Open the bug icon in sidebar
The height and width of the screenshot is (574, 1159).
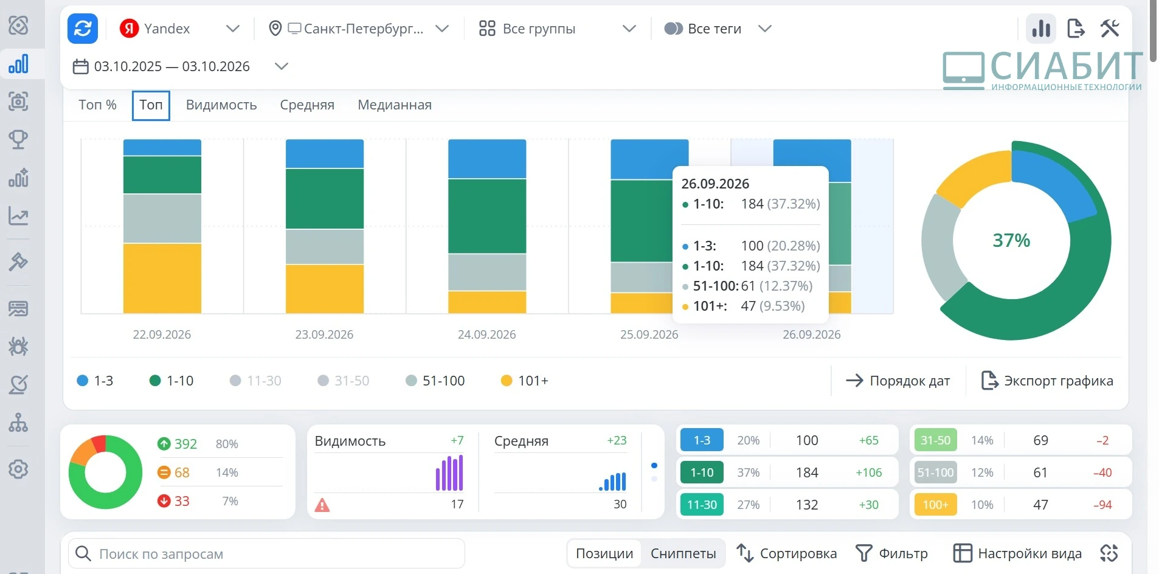tap(18, 347)
